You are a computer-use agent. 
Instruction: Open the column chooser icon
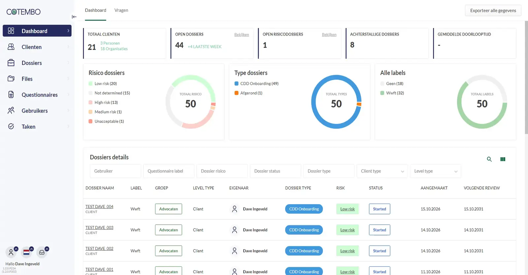(503, 159)
